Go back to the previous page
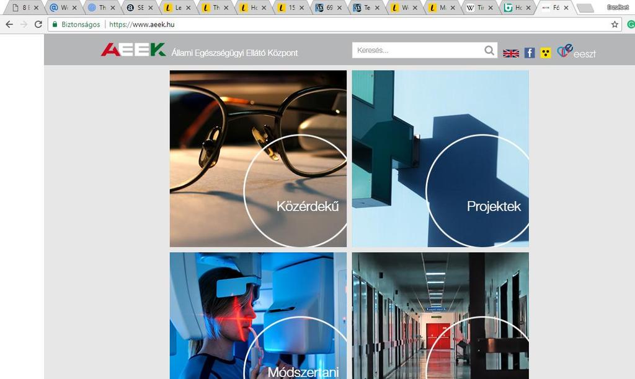The height and width of the screenshot is (379, 635). [9, 24]
